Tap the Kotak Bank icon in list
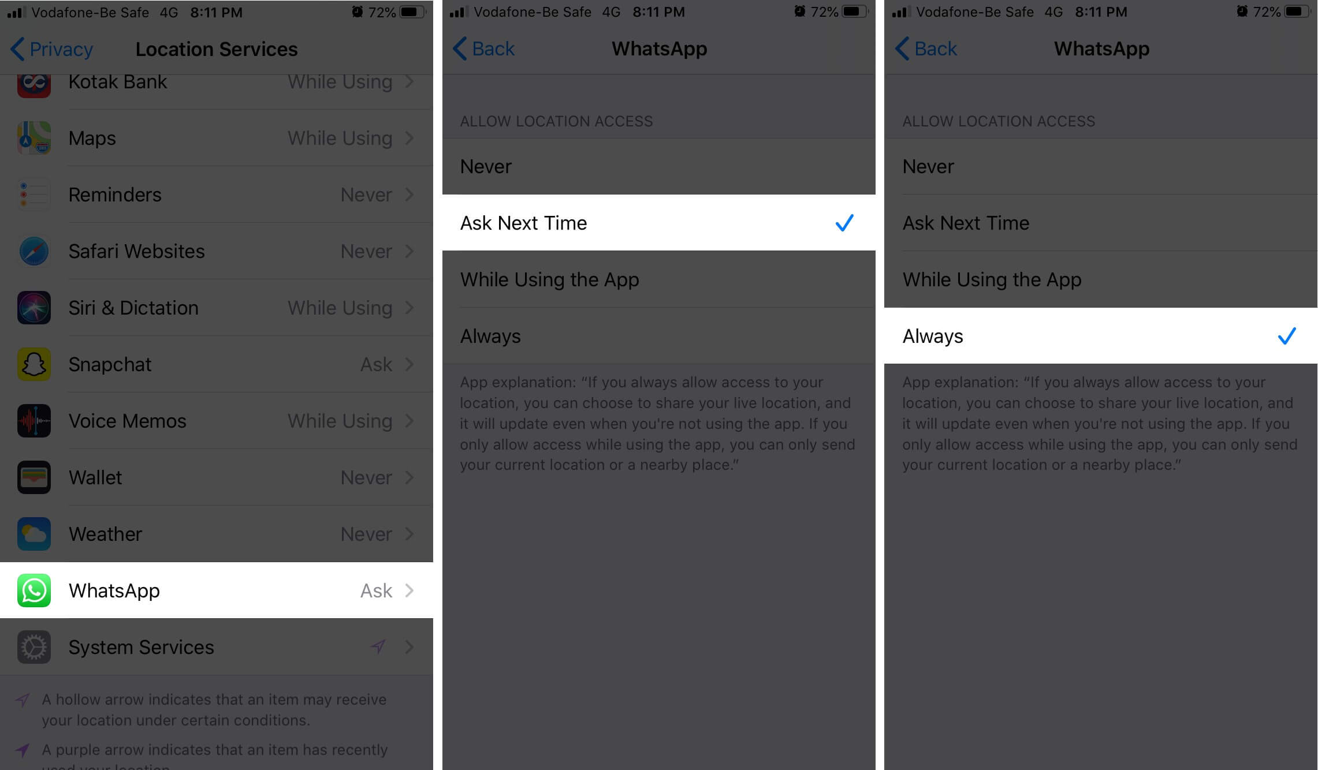 point(33,81)
